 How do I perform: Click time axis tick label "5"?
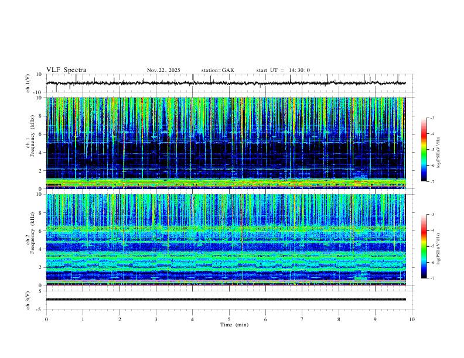[229, 319]
